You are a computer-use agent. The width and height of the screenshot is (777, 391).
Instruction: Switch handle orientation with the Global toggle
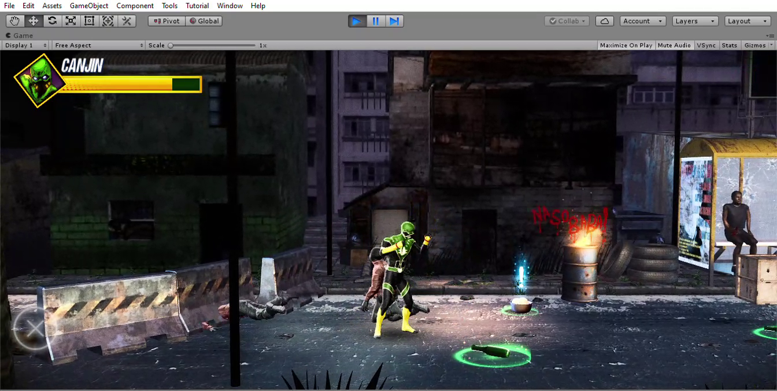pos(203,21)
